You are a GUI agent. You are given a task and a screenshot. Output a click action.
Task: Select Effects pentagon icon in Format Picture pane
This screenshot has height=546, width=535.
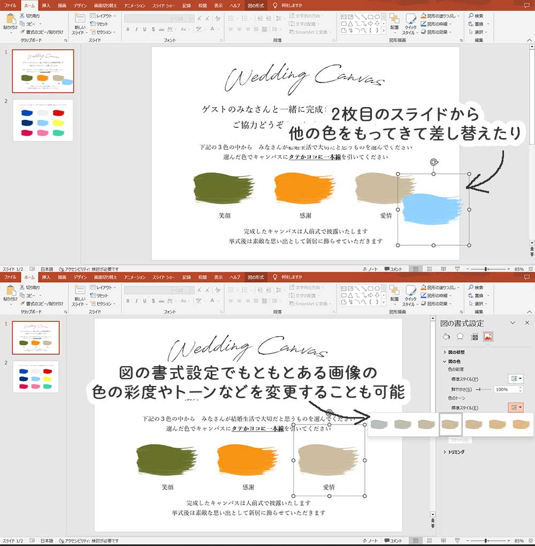click(x=460, y=337)
